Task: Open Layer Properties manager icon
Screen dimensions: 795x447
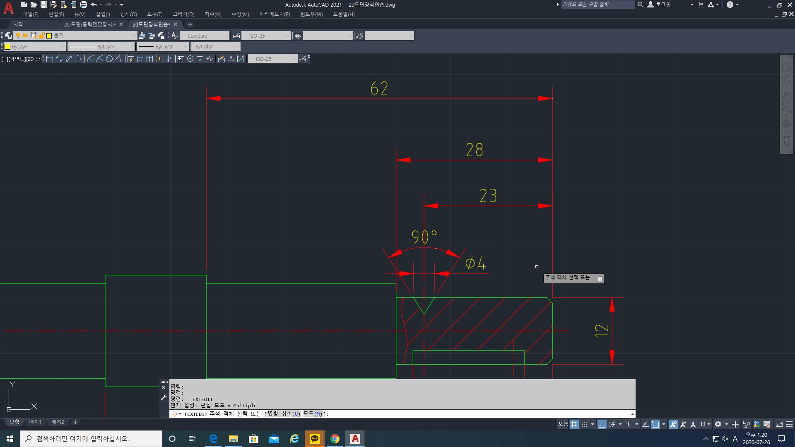Action: (8, 36)
